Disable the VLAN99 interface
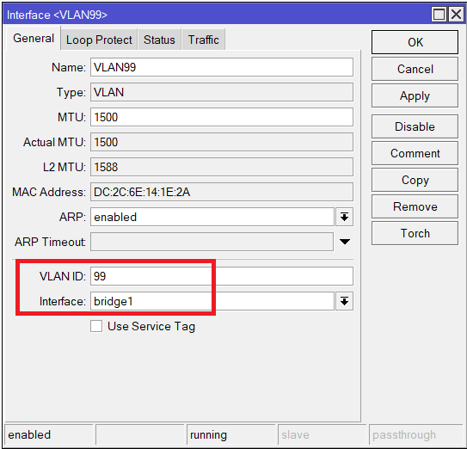 click(x=415, y=126)
